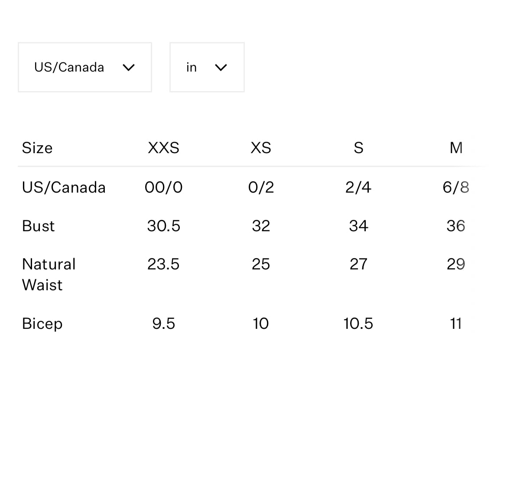
Task: Select the 27 natural waist measurement
Action: pos(358,264)
